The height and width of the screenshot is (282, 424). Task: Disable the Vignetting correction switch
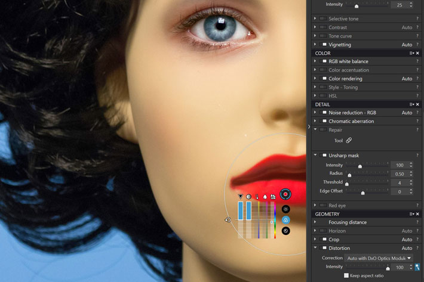click(323, 45)
